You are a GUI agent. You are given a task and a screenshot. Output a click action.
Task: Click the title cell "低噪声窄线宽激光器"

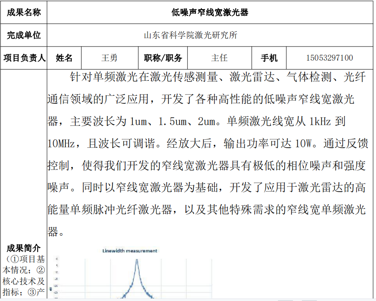[210, 13]
